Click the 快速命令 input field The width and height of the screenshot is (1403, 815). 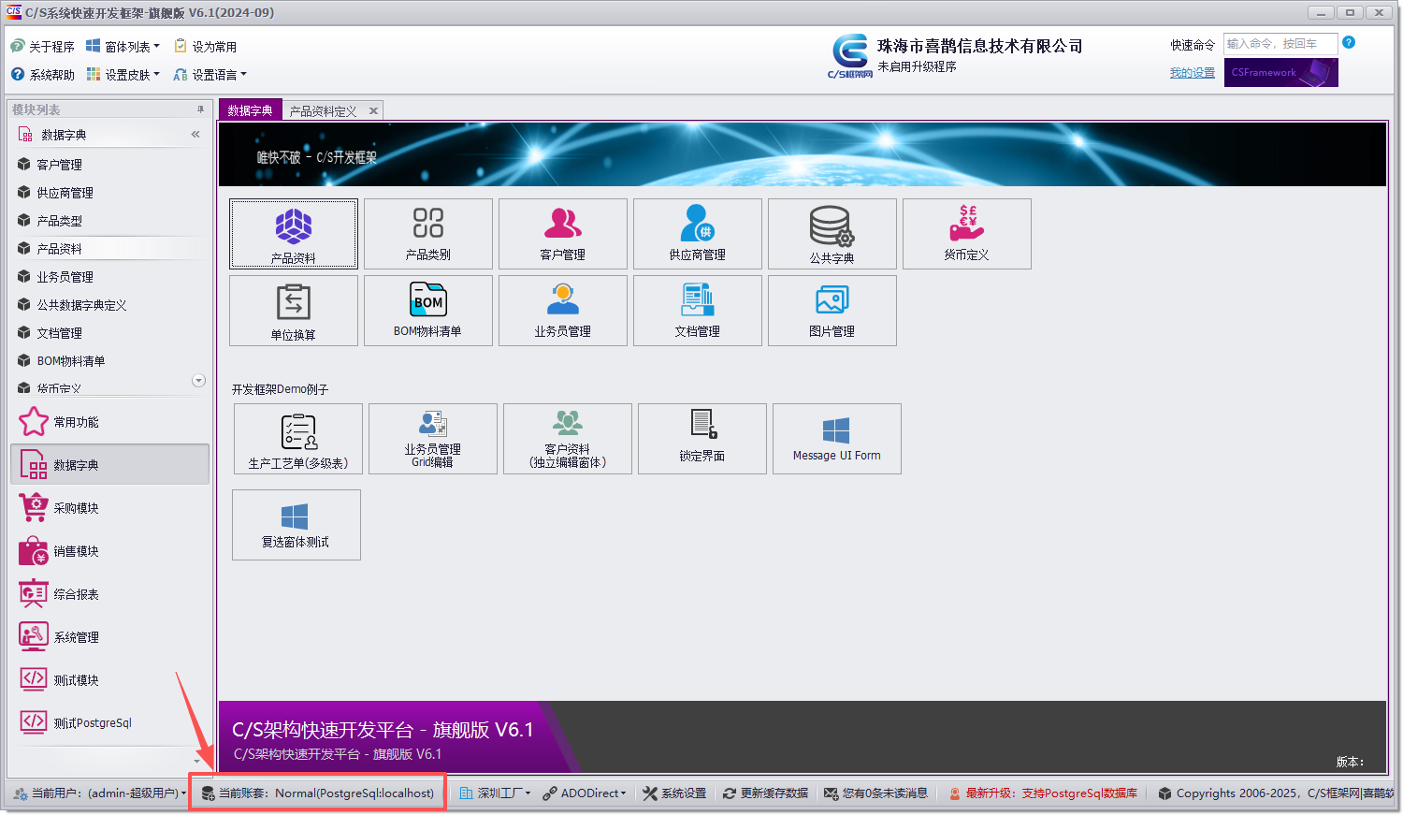click(x=1280, y=43)
